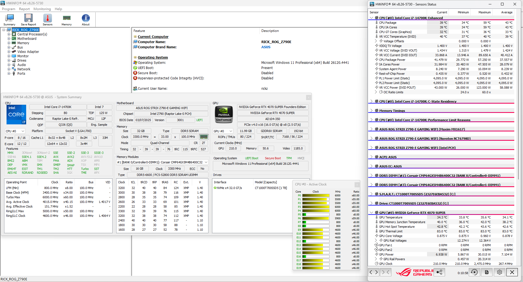Click the Current column header

pos(438,12)
